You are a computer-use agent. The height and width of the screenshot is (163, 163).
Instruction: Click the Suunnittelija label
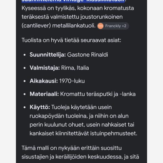point(48,55)
